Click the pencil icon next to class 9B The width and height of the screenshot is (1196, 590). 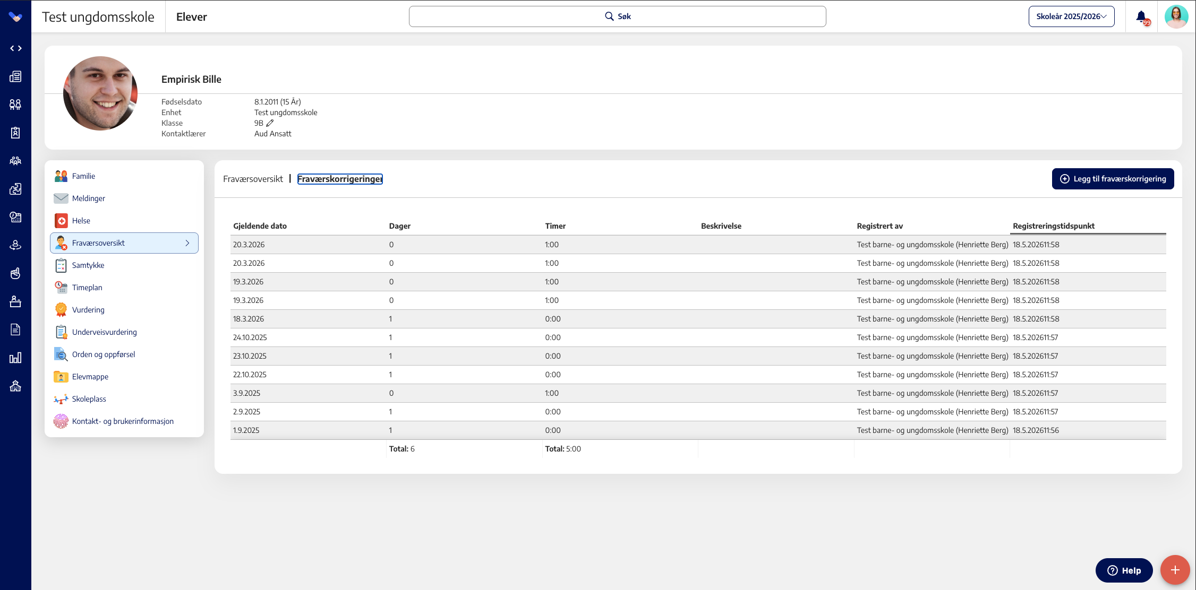click(x=270, y=123)
